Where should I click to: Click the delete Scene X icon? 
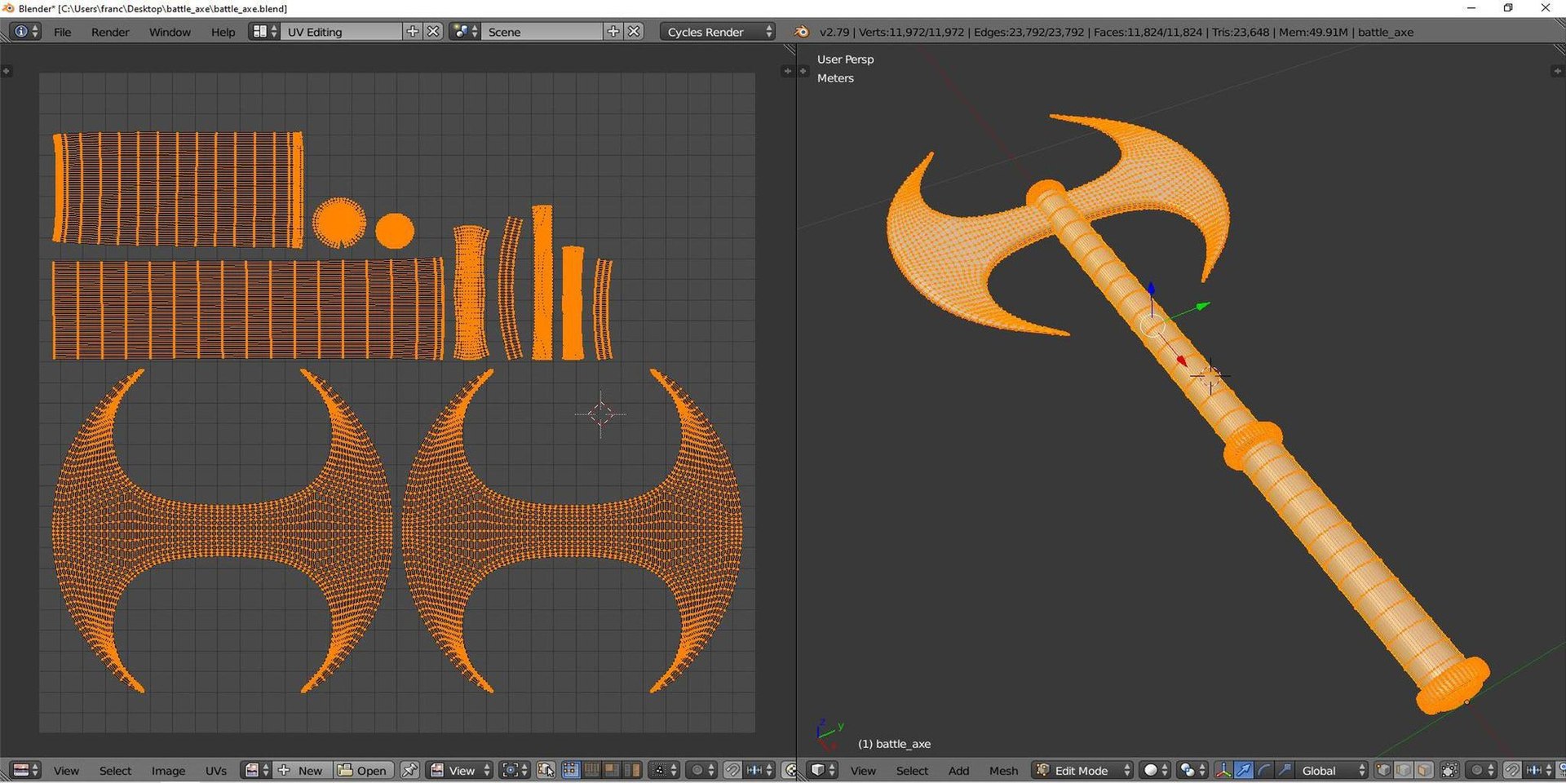[x=634, y=31]
